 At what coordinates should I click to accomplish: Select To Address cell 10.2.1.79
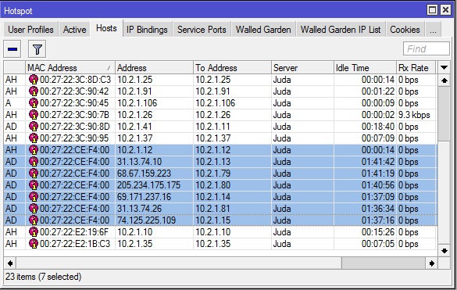pyautogui.click(x=212, y=174)
